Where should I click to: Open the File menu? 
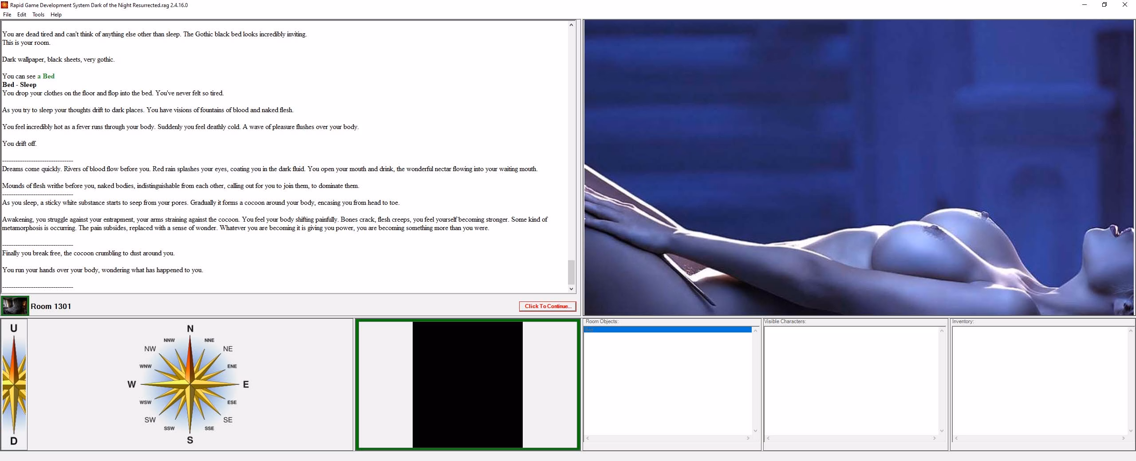pyautogui.click(x=7, y=15)
